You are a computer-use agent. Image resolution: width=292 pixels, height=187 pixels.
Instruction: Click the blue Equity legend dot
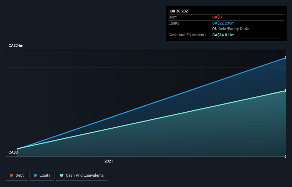[35, 175]
